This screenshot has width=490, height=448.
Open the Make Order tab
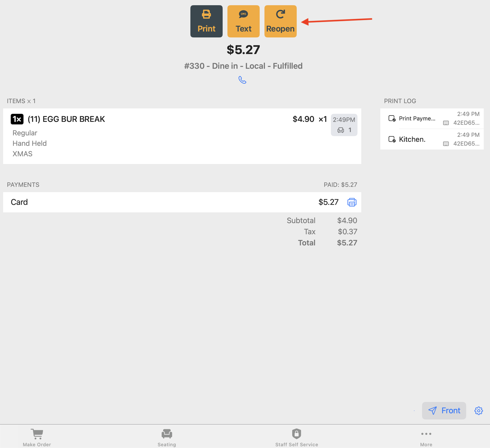[37, 437]
